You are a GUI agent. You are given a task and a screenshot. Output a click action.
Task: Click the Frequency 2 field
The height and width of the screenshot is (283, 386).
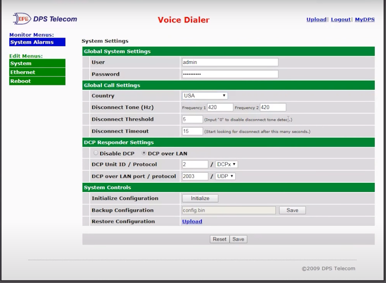tap(273, 107)
